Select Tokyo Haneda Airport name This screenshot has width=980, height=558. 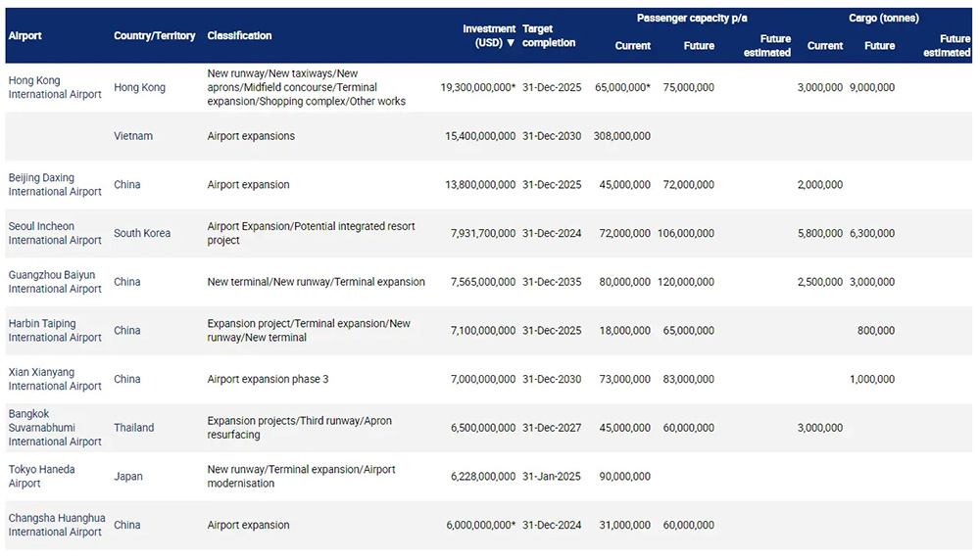(41, 476)
